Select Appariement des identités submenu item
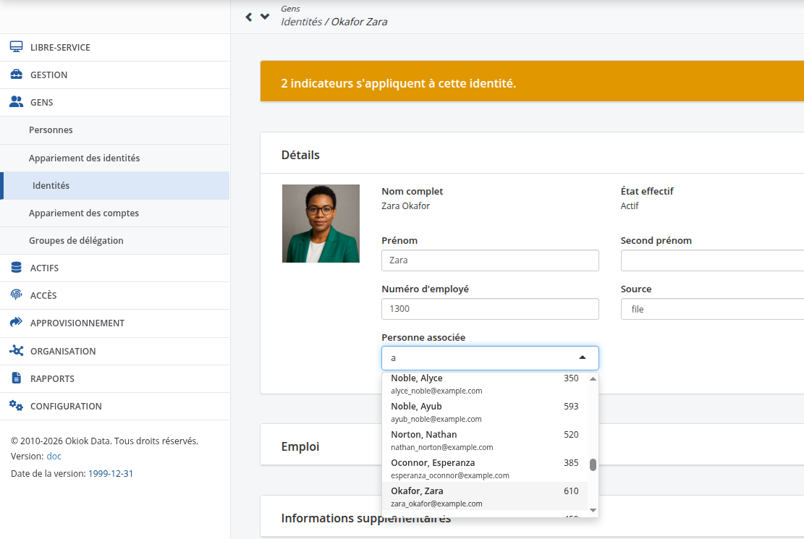804x539 pixels. point(115,158)
